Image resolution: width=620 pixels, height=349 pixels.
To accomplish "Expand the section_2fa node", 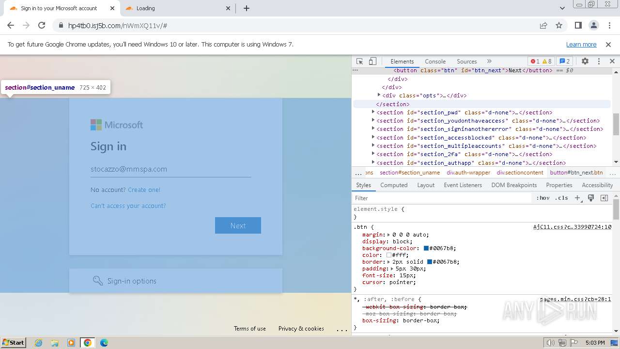I will (x=373, y=154).
